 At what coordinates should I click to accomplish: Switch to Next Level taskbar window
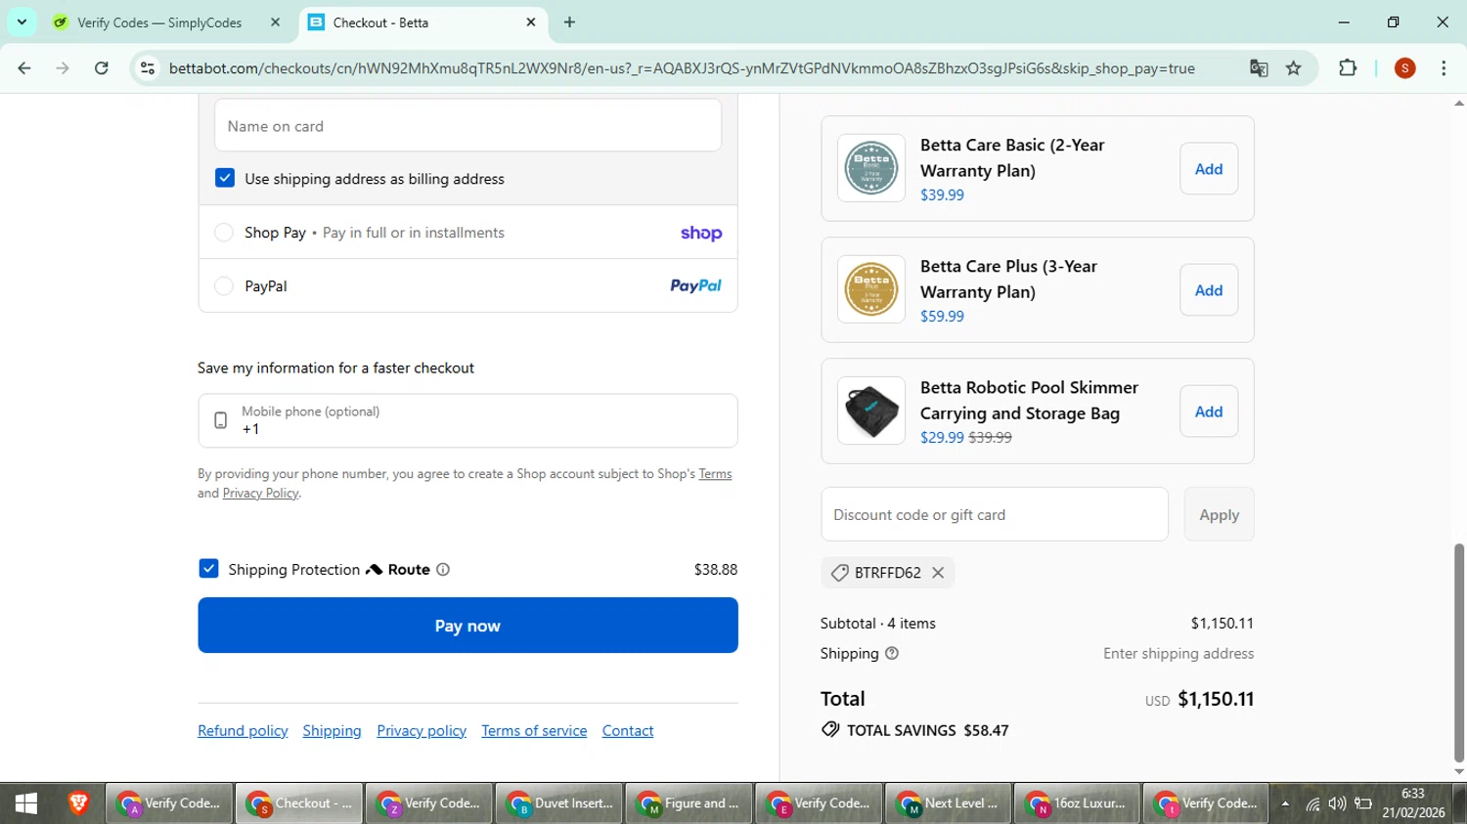tap(948, 803)
